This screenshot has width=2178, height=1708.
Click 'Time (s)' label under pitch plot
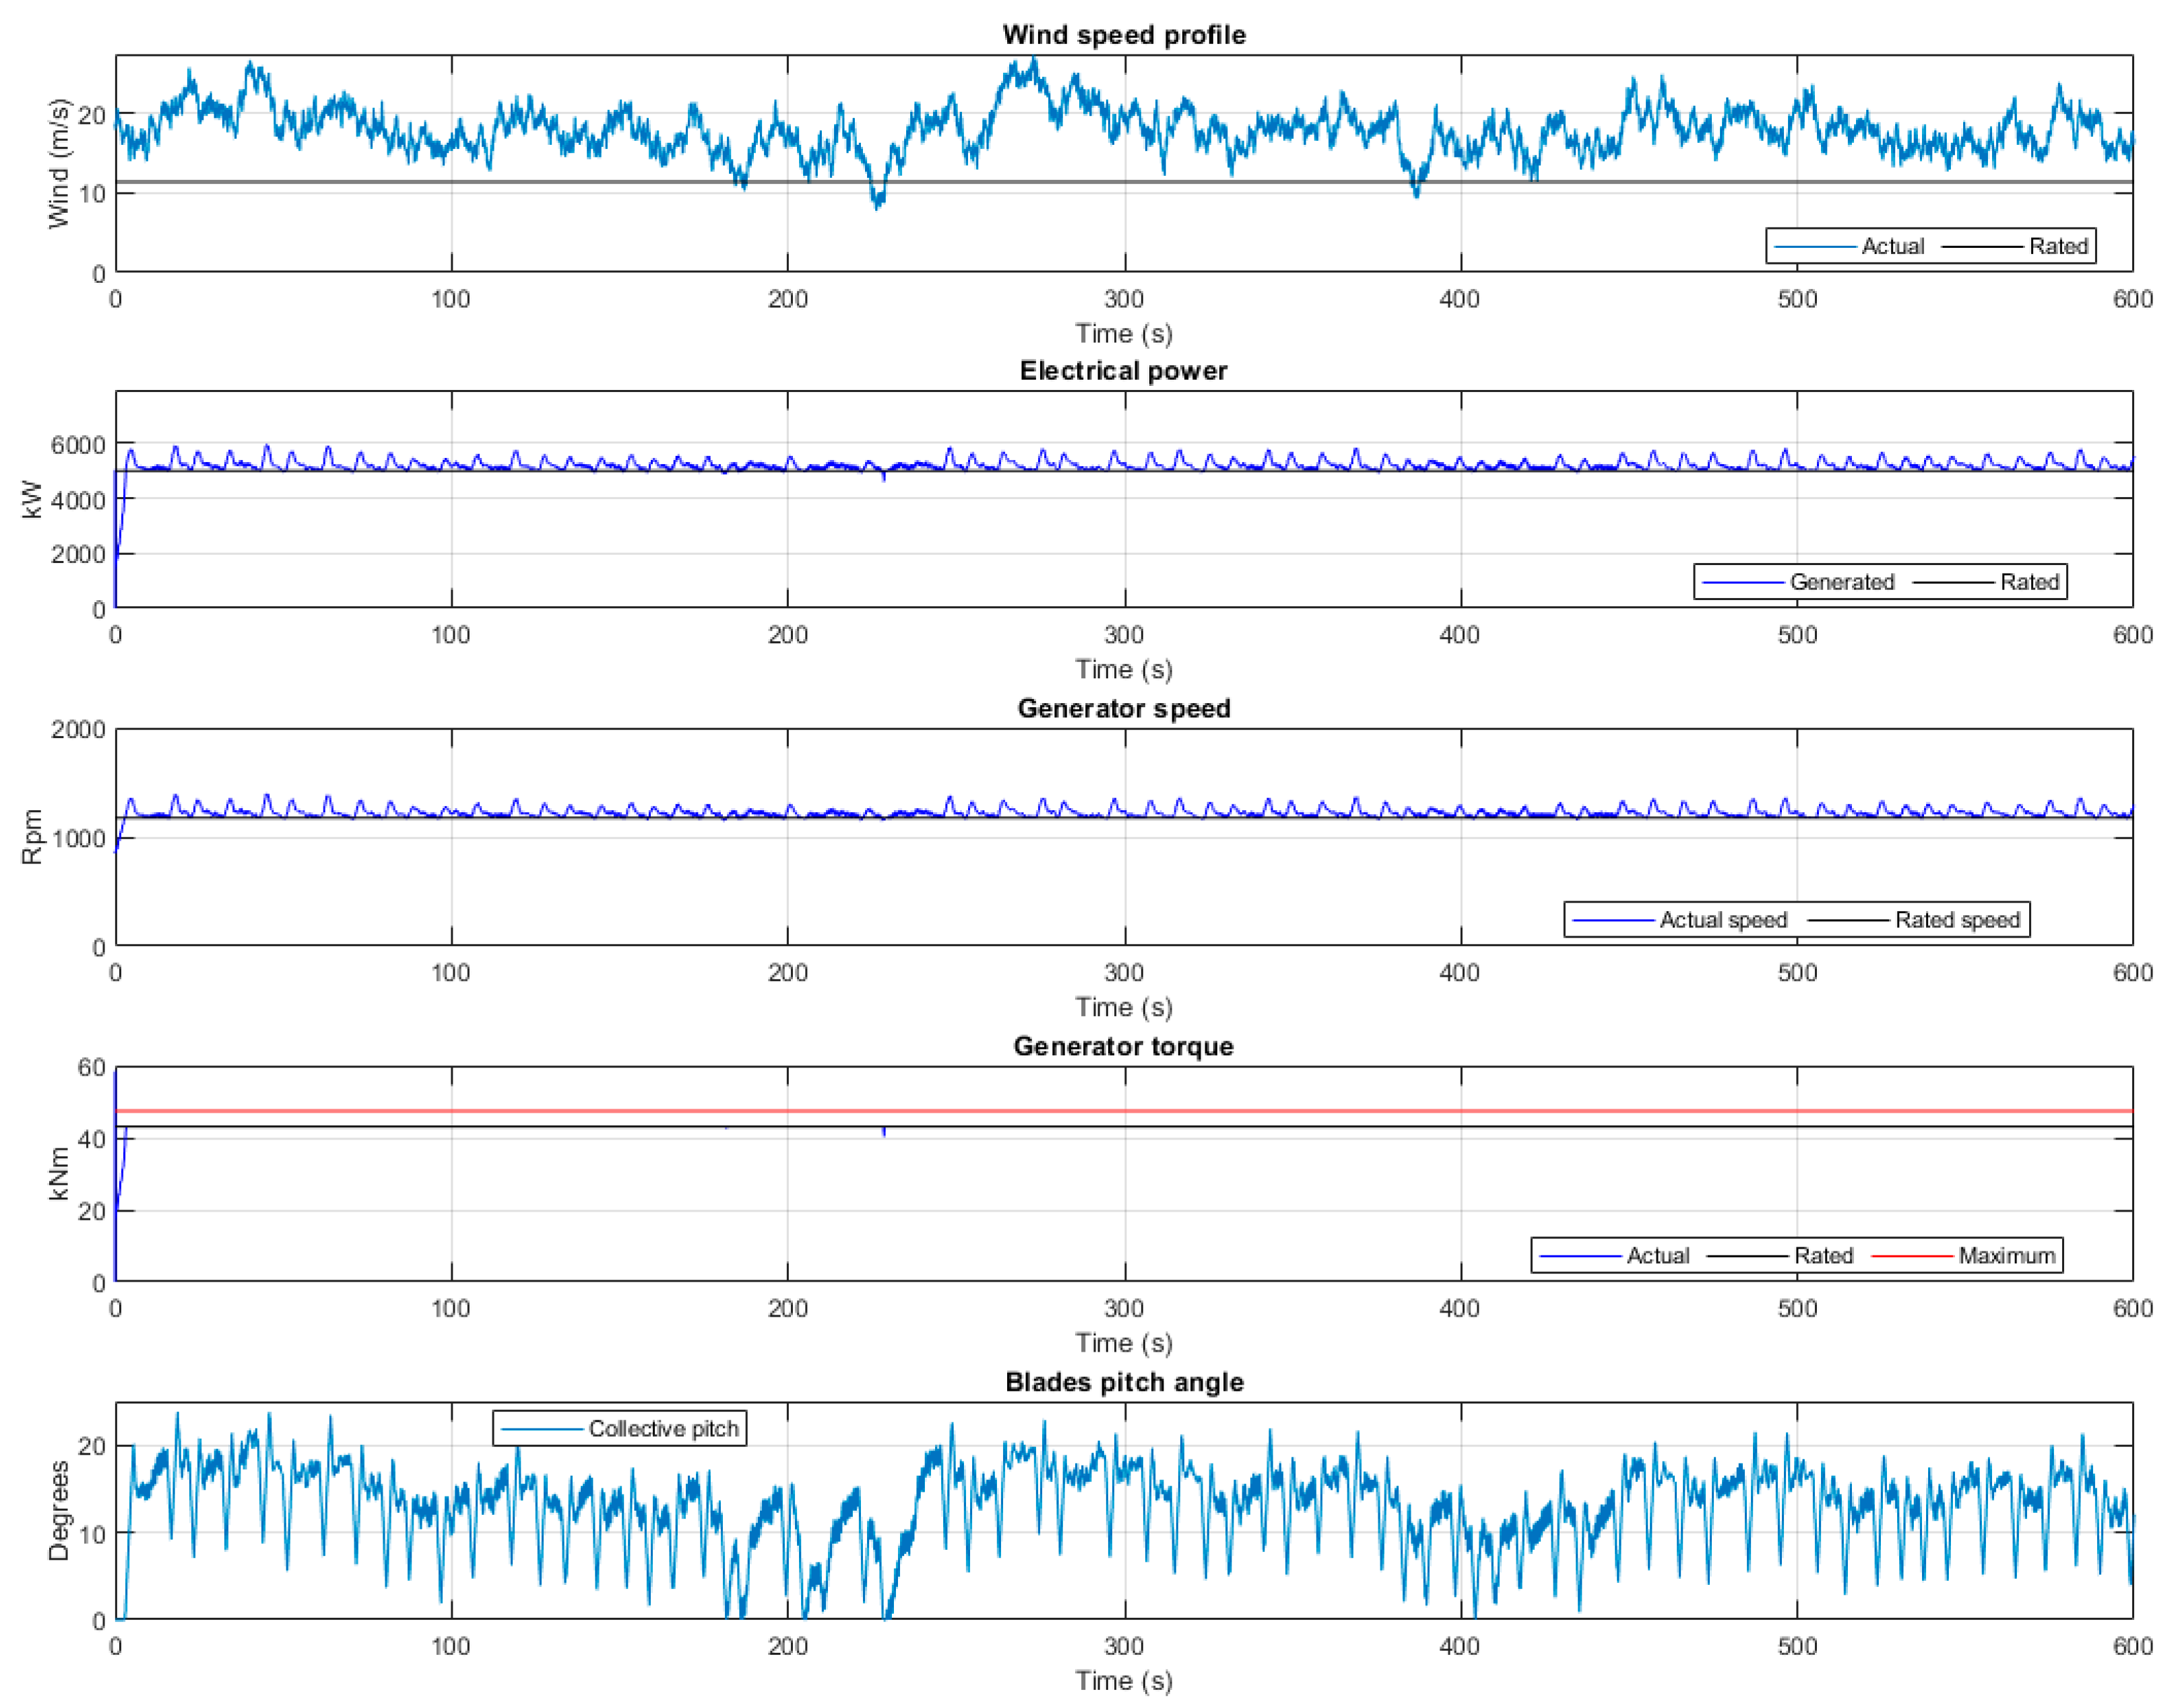[x=1123, y=1681]
